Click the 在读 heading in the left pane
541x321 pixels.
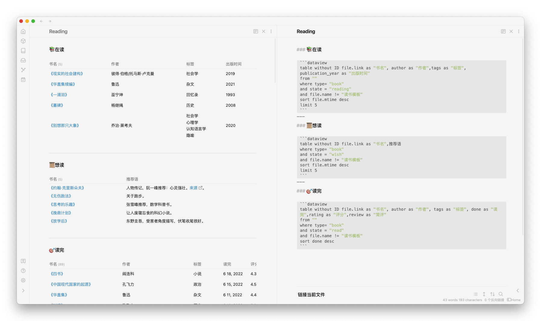pos(57,49)
